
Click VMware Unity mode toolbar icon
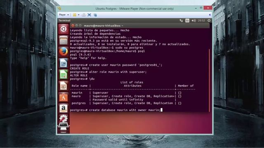pyautogui.click(x=95, y=15)
